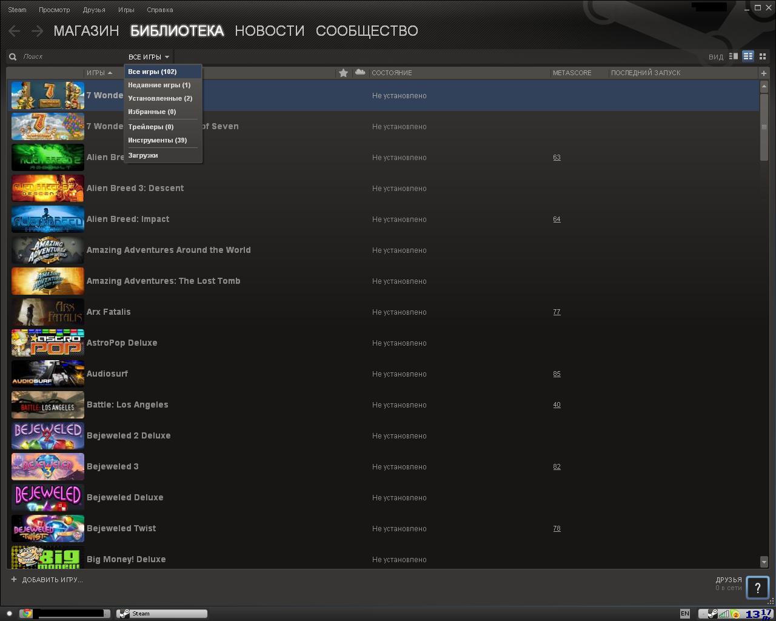Open the Steam menu

point(17,10)
